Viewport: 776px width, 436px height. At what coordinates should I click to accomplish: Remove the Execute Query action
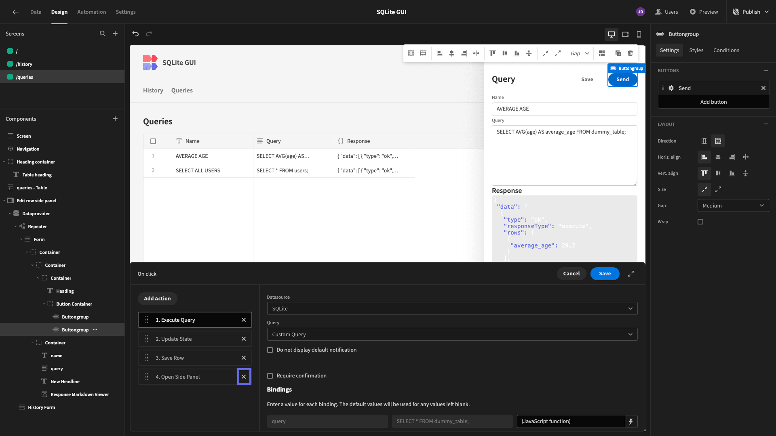coord(244,320)
